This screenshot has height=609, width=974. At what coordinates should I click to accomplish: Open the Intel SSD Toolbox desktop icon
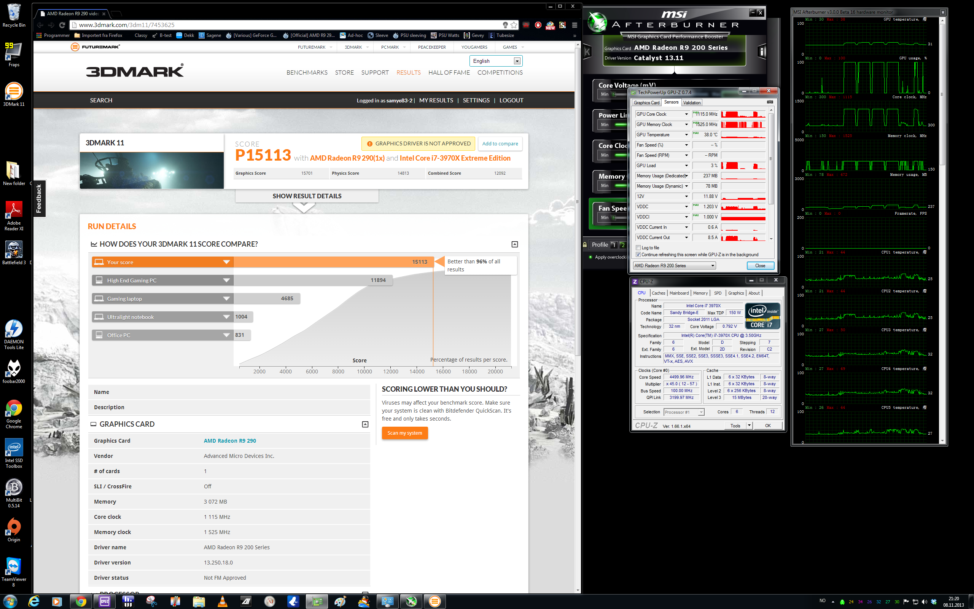pos(14,454)
